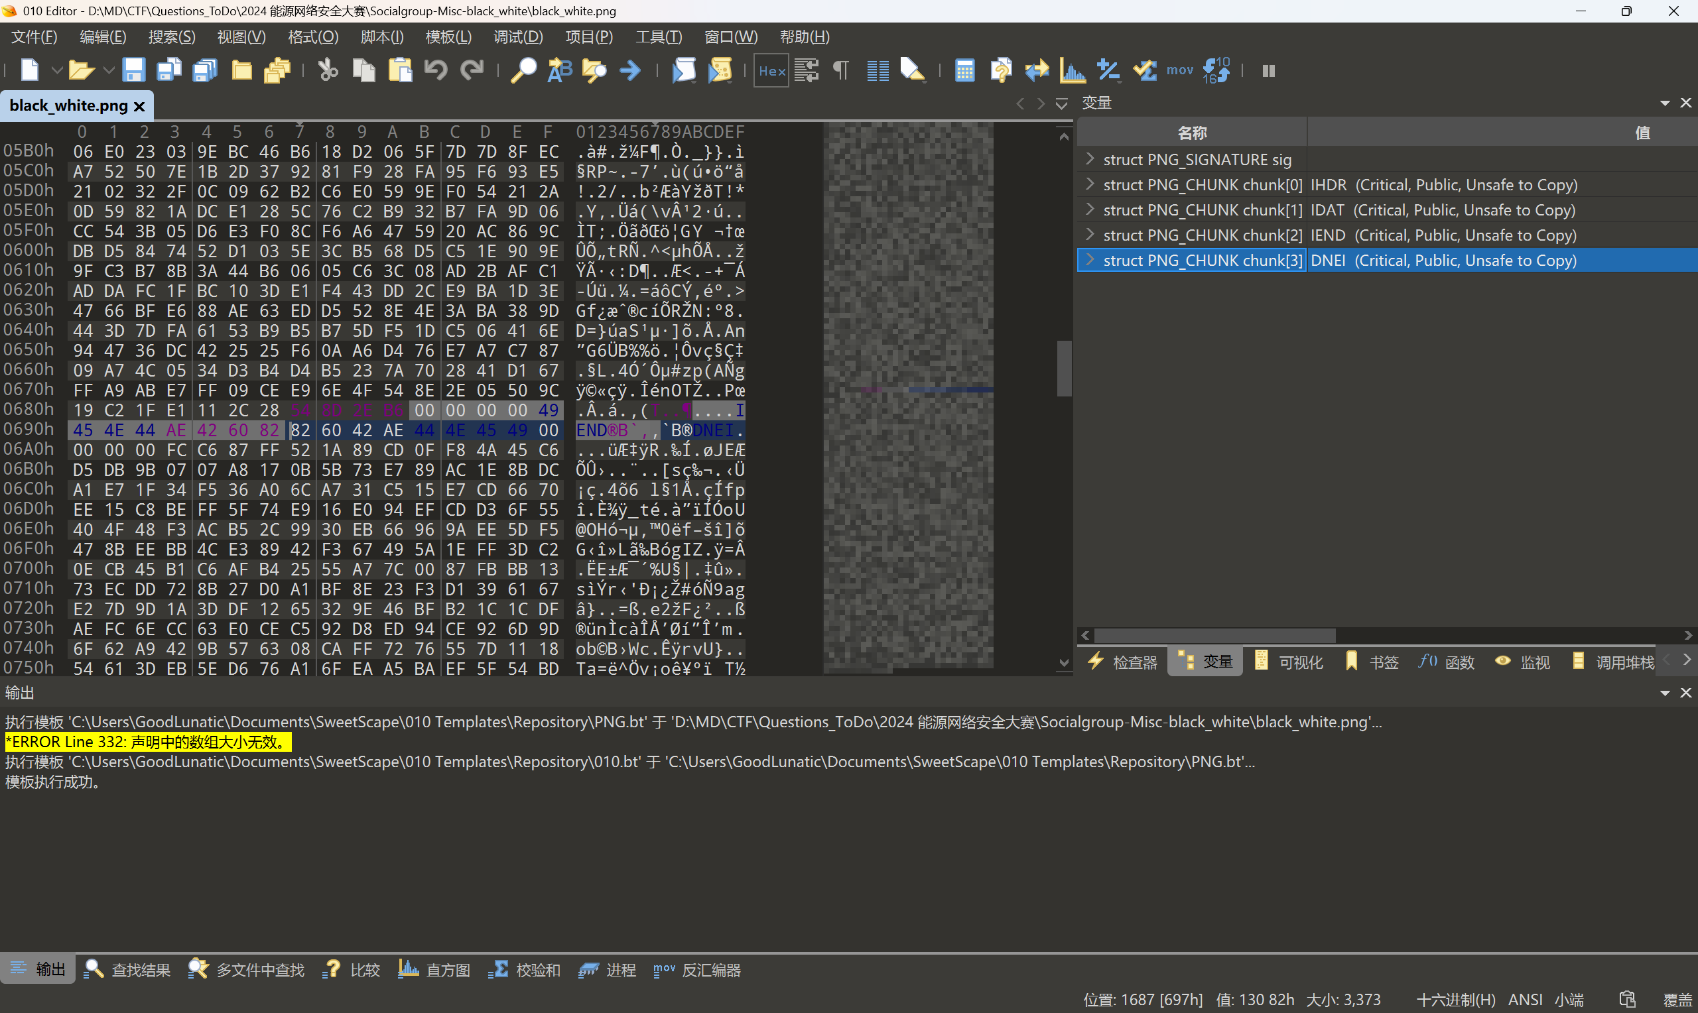Switch to the 函数 tab

1447,662
